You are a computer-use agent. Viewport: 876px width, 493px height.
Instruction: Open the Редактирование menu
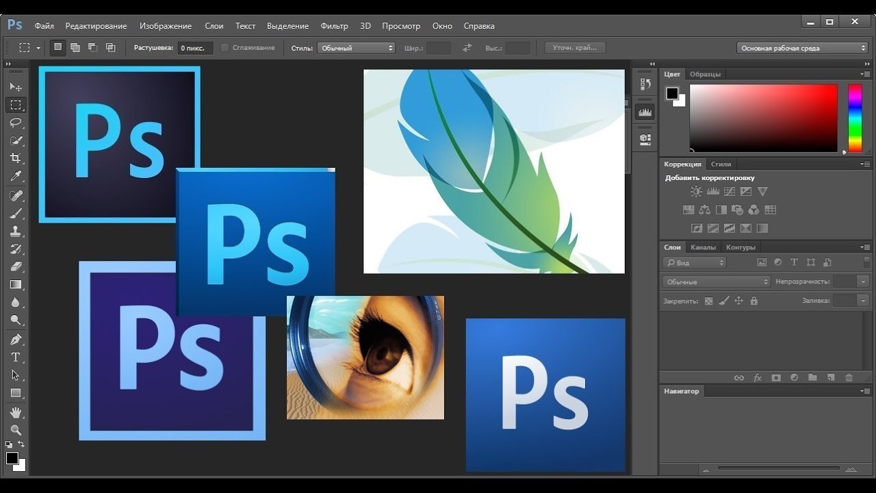point(96,26)
